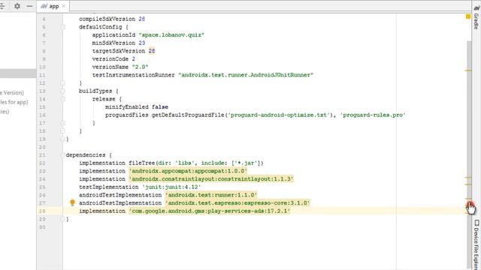Collapse the release block fold marker
Screen dimensions: 481x270
tap(62, 99)
